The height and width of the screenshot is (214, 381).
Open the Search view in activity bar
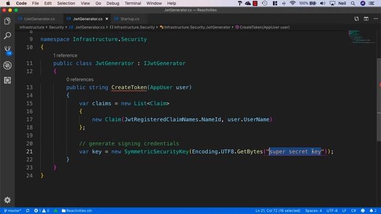click(x=7, y=36)
